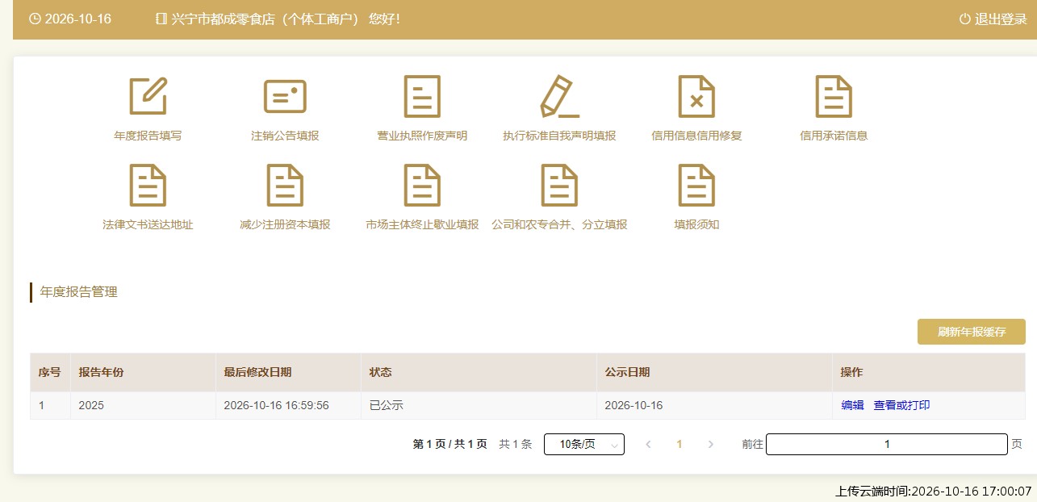
Task: Click the 执行标准自我声明填报 label
Action: [x=559, y=136]
